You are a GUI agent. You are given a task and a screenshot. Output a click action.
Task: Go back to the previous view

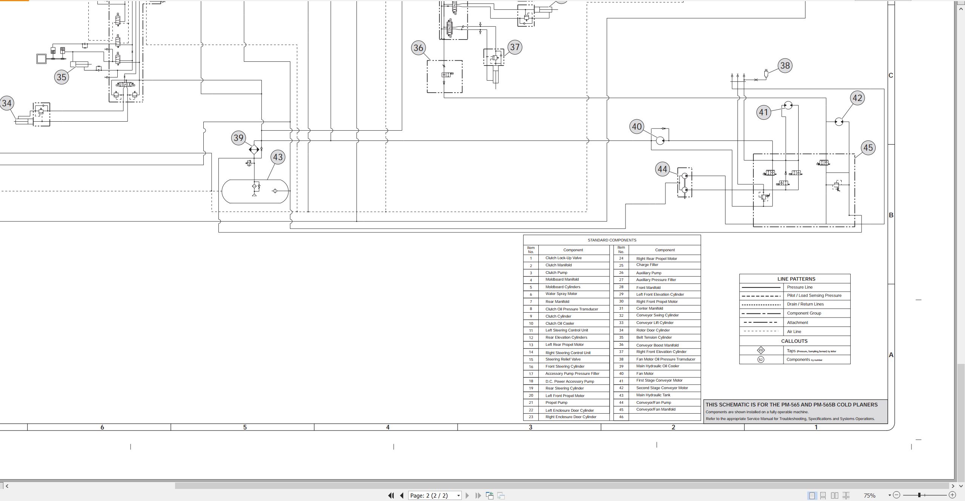click(x=490, y=495)
